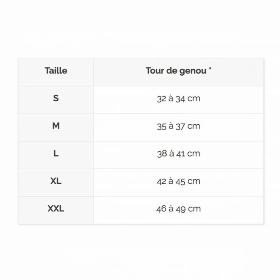The height and width of the screenshot is (280, 280).
Task: Click the "cm" unit in the S row
Action: tap(194, 99)
